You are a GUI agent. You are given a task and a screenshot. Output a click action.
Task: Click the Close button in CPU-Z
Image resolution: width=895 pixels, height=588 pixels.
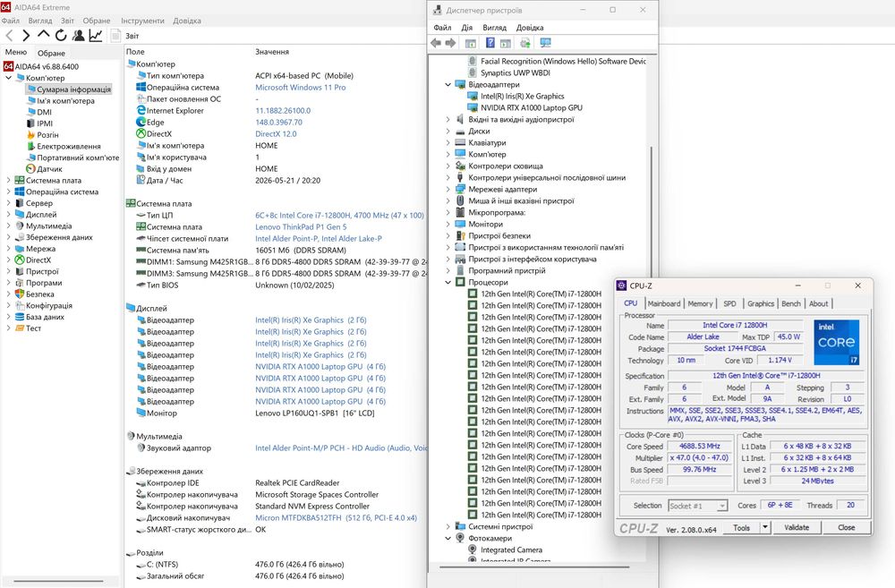coord(846,527)
